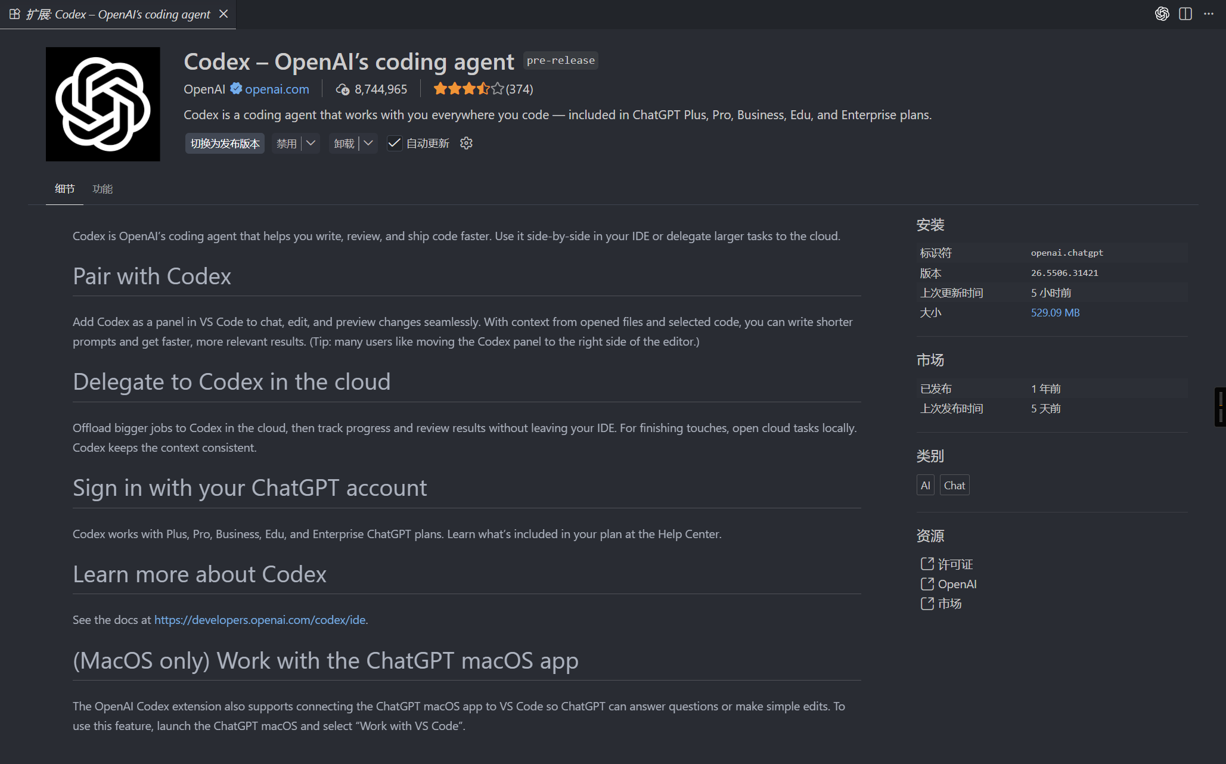1226x764 pixels.
Task: Click the install count 8,744,965
Action: click(381, 89)
